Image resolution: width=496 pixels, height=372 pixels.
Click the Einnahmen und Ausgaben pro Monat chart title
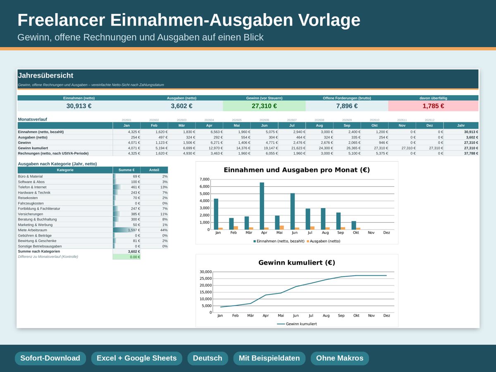click(x=297, y=170)
